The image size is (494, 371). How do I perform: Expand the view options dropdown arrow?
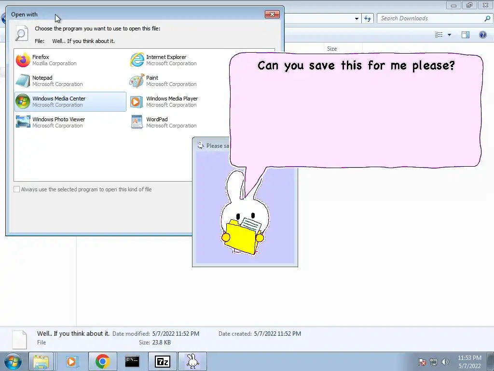pos(449,35)
